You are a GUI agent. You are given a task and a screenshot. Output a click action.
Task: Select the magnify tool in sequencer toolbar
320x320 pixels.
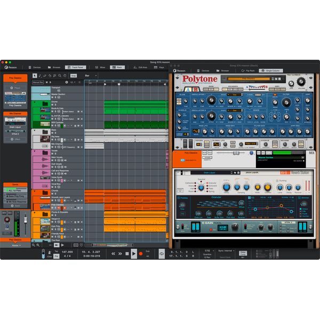point(60,76)
